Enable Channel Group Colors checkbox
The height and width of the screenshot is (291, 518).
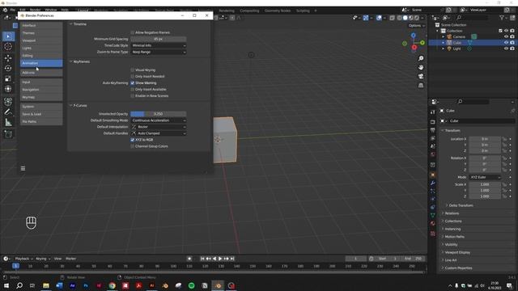pyautogui.click(x=133, y=146)
